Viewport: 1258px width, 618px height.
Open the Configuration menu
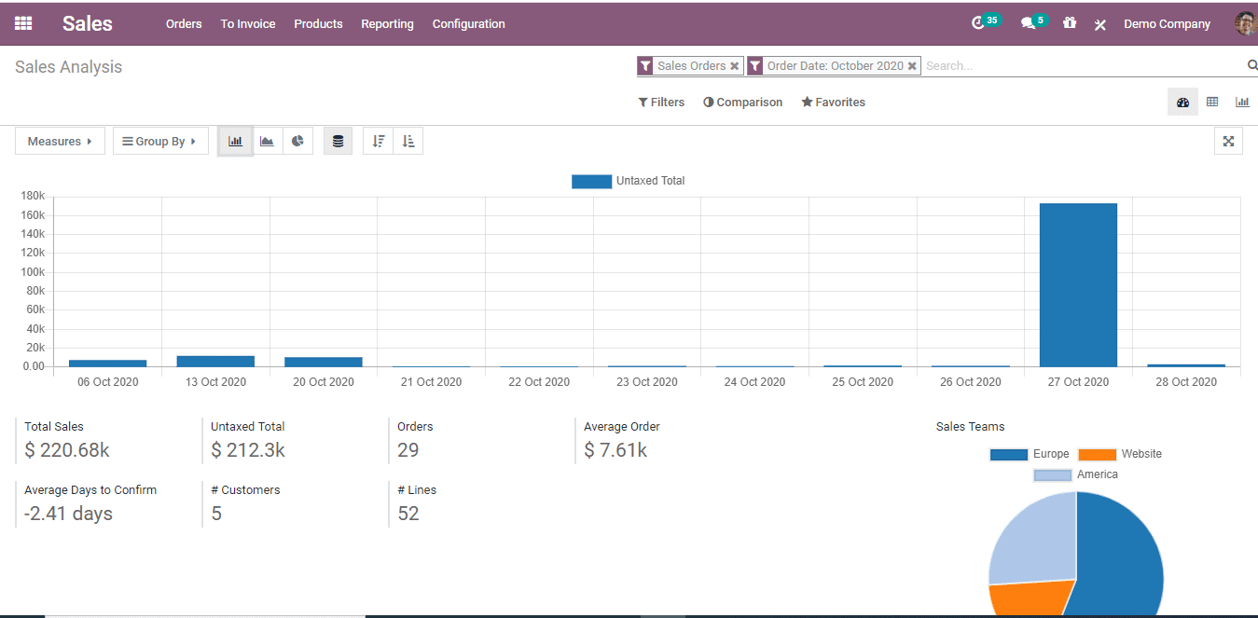[468, 24]
